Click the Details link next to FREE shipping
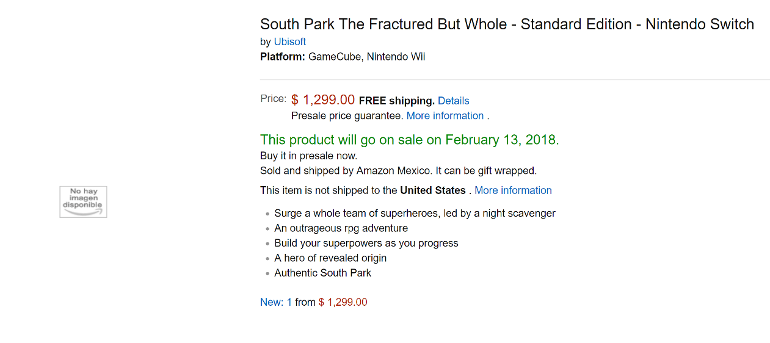Viewport: 770px width, 343px height. tap(453, 101)
